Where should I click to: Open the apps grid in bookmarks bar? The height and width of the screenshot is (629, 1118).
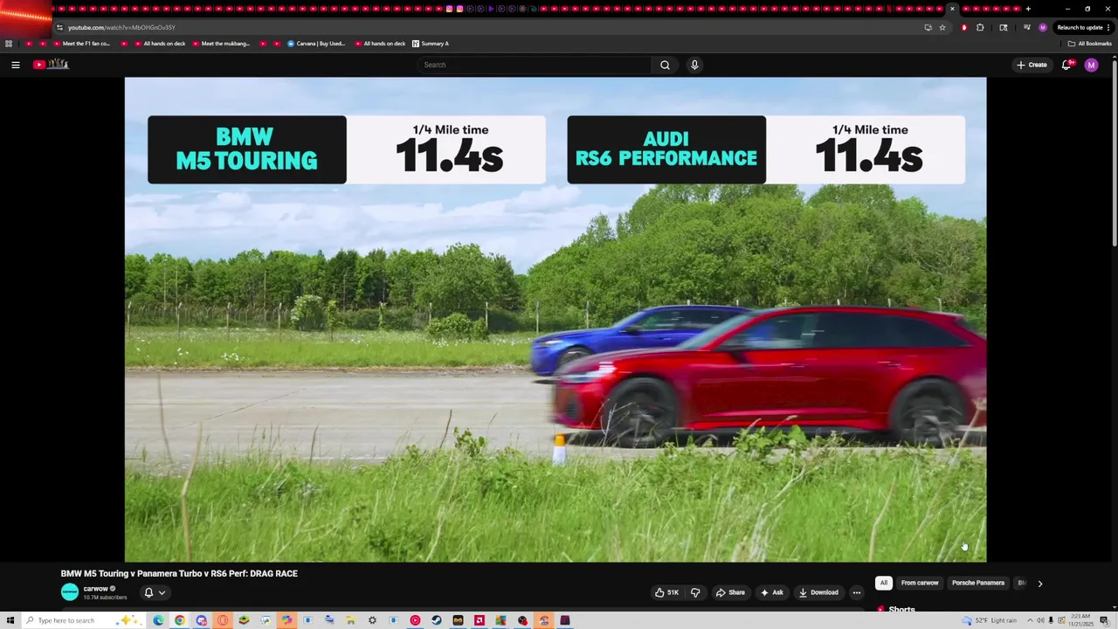[x=9, y=44]
